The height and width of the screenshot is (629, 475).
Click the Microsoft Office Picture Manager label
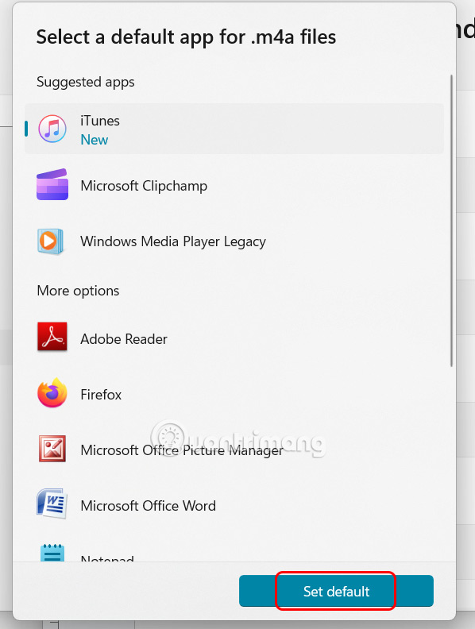pyautogui.click(x=182, y=450)
